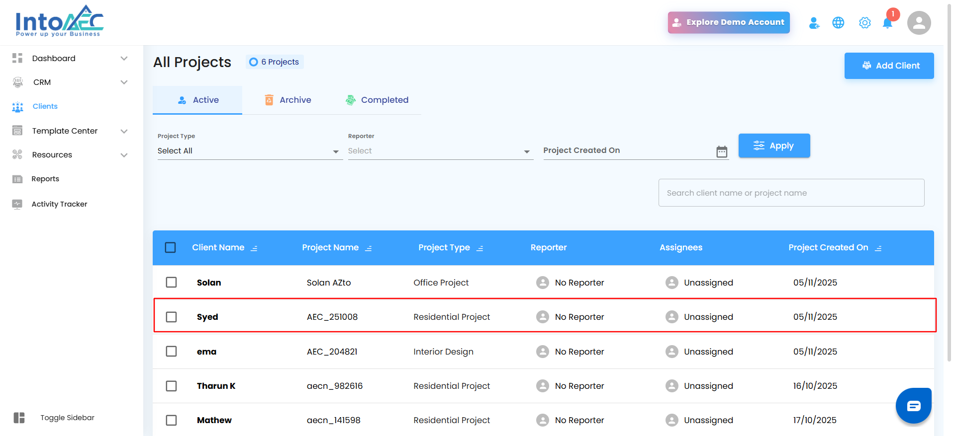Image resolution: width=955 pixels, height=436 pixels.
Task: Toggle the select-all header checkbox
Action: (170, 247)
